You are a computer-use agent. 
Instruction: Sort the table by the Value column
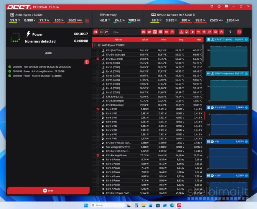145,39
